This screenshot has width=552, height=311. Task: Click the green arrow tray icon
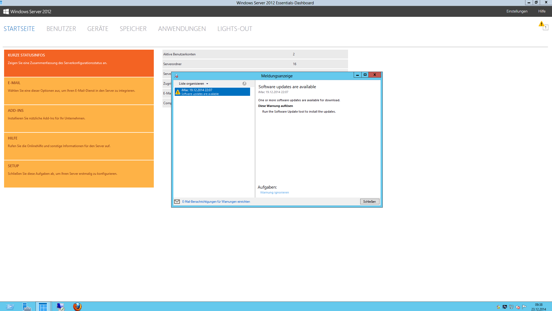coord(498,307)
